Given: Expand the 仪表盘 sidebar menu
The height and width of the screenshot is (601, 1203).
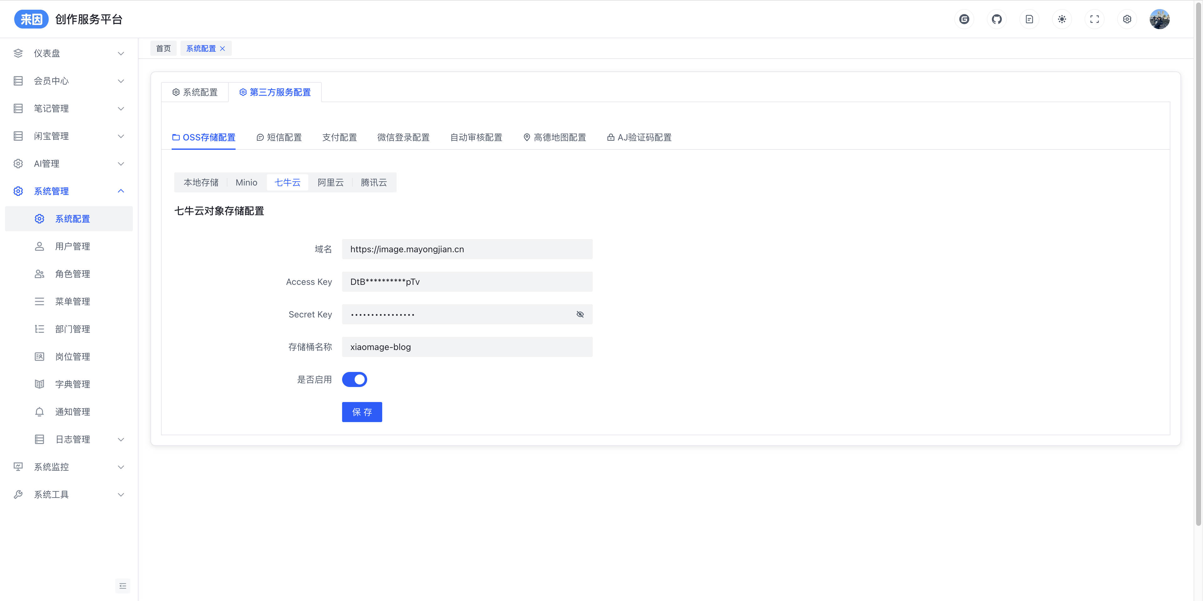Looking at the screenshot, I should pos(69,53).
